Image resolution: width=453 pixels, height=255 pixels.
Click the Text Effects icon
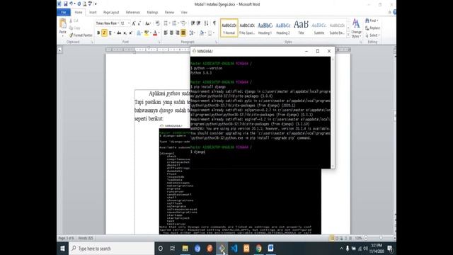(x=139, y=33)
